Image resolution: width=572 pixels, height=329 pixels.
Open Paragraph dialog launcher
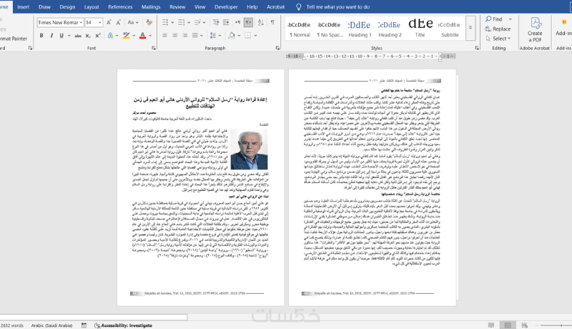coord(277,48)
